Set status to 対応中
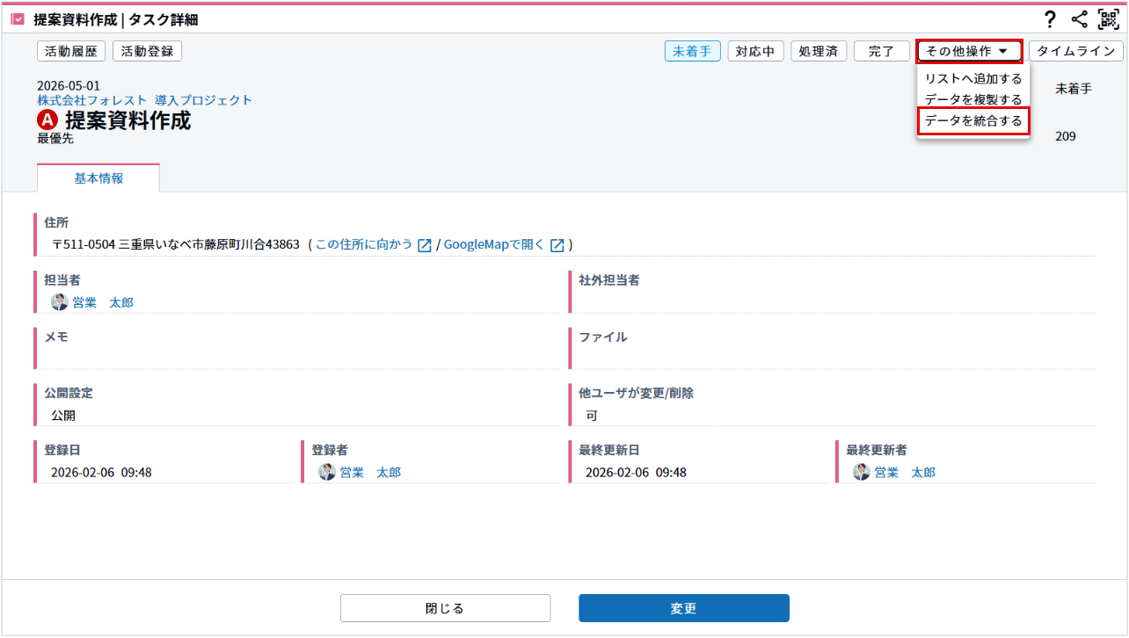Screen dimensions: 1129x638 click(755, 51)
